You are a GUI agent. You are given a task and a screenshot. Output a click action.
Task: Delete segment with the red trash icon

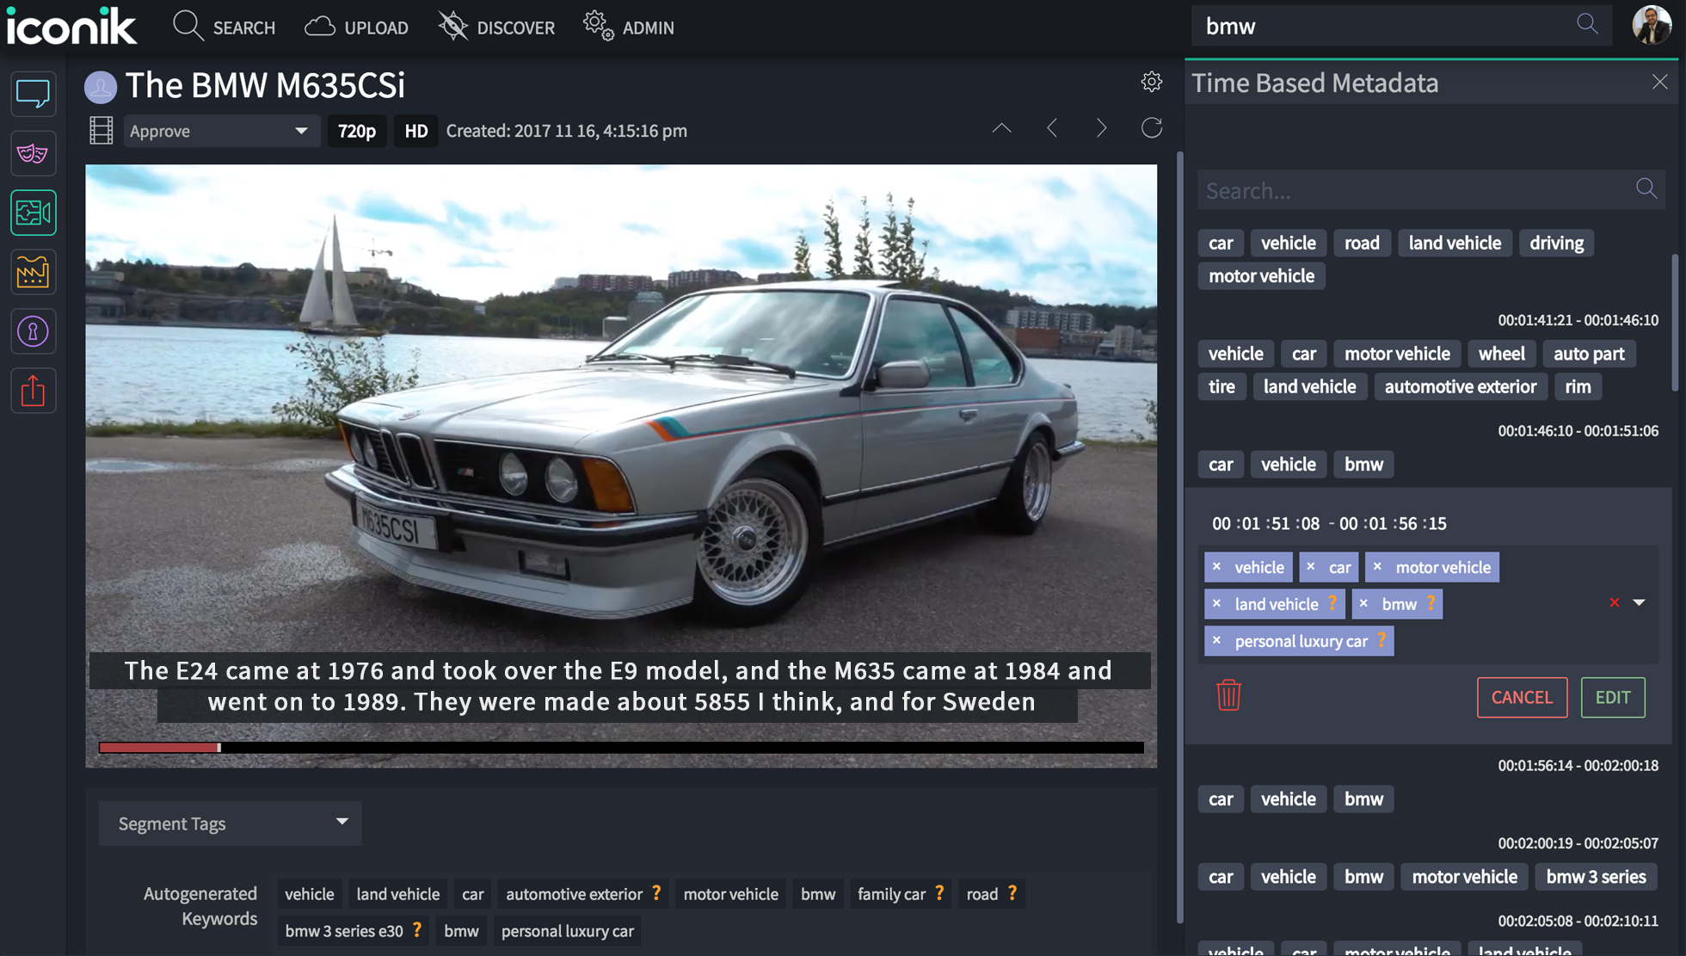coord(1228,695)
